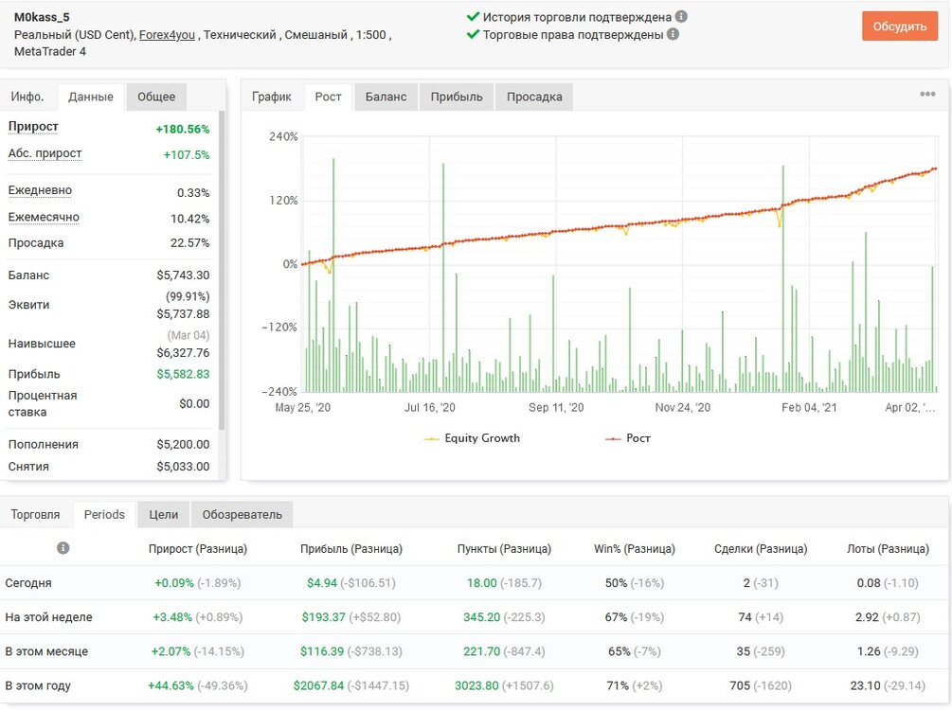The height and width of the screenshot is (710, 952).
Task: Click the Лоты (Разница) column header
Action: (888, 548)
